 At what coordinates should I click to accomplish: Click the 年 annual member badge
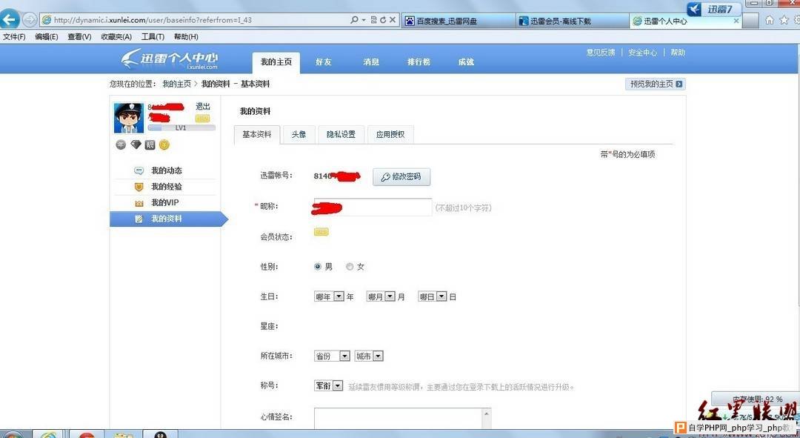pyautogui.click(x=121, y=145)
